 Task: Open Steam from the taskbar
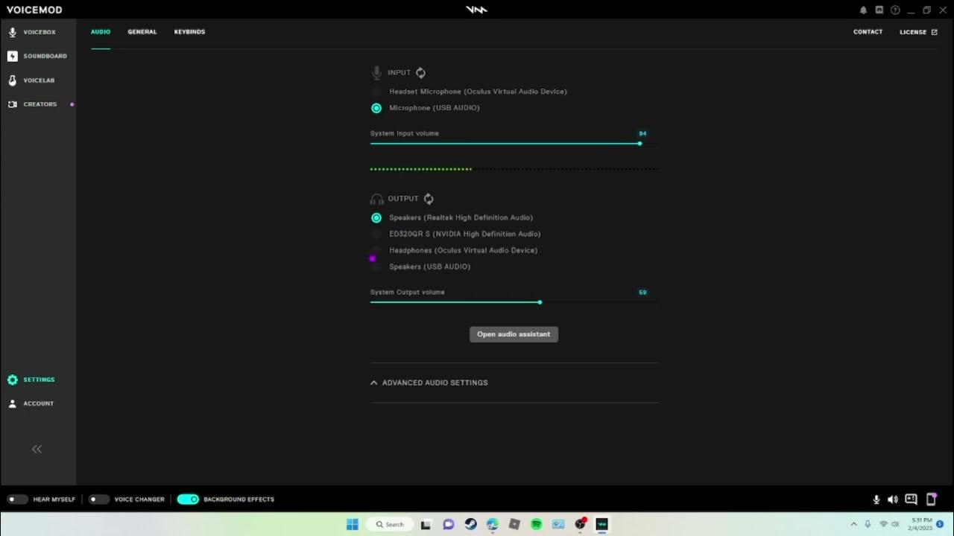470,524
